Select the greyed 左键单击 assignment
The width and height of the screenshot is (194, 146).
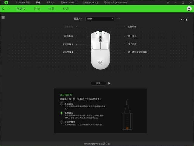coord(69,27)
